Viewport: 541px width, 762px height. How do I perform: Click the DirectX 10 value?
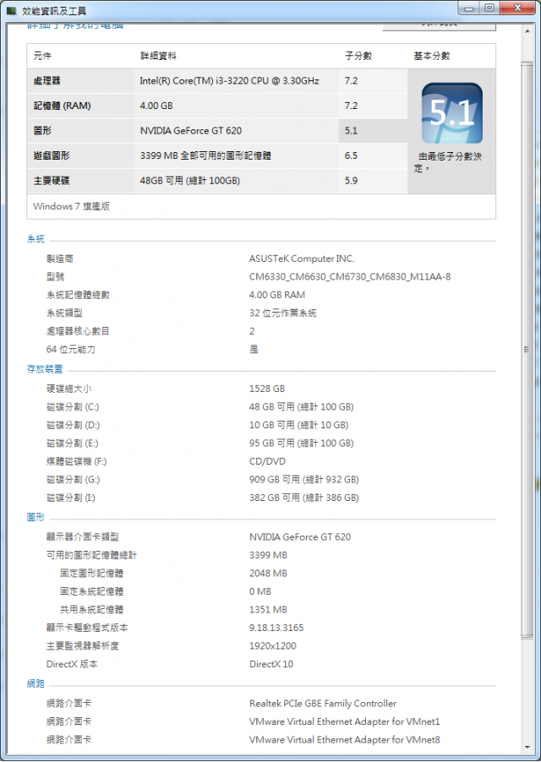pyautogui.click(x=271, y=664)
